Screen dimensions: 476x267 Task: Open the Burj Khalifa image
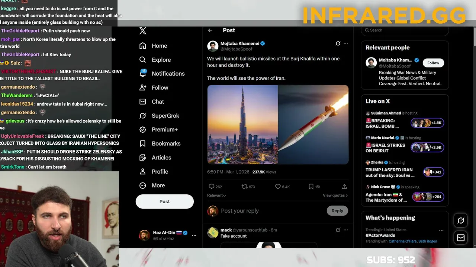click(242, 125)
